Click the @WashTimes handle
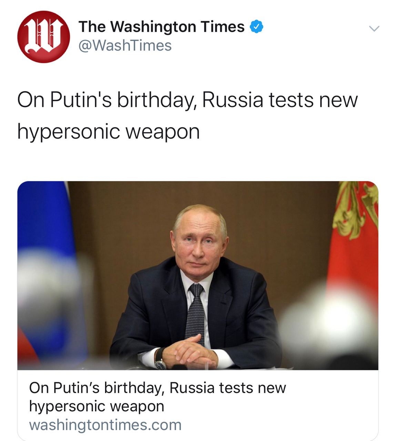Screen dimensions: 397x441 pos(125,45)
